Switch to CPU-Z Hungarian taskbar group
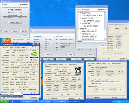 [61, 101]
